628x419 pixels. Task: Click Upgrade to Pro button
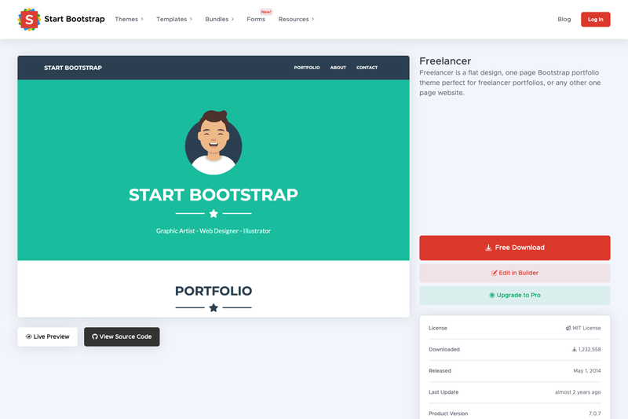[x=515, y=296]
